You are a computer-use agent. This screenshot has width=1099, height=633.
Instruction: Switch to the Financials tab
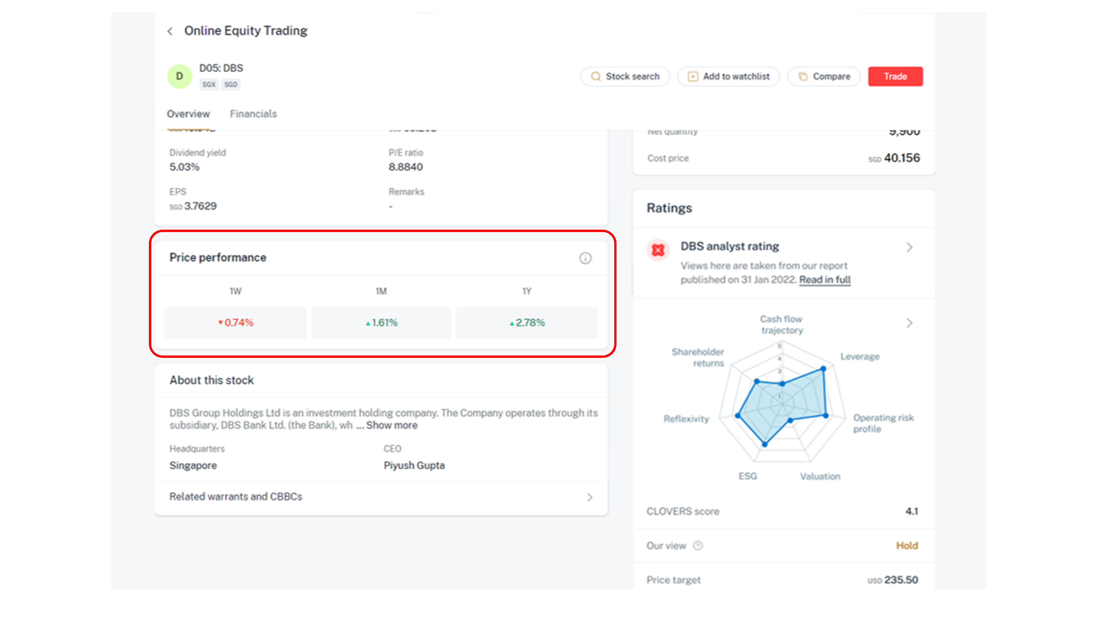[x=253, y=114]
